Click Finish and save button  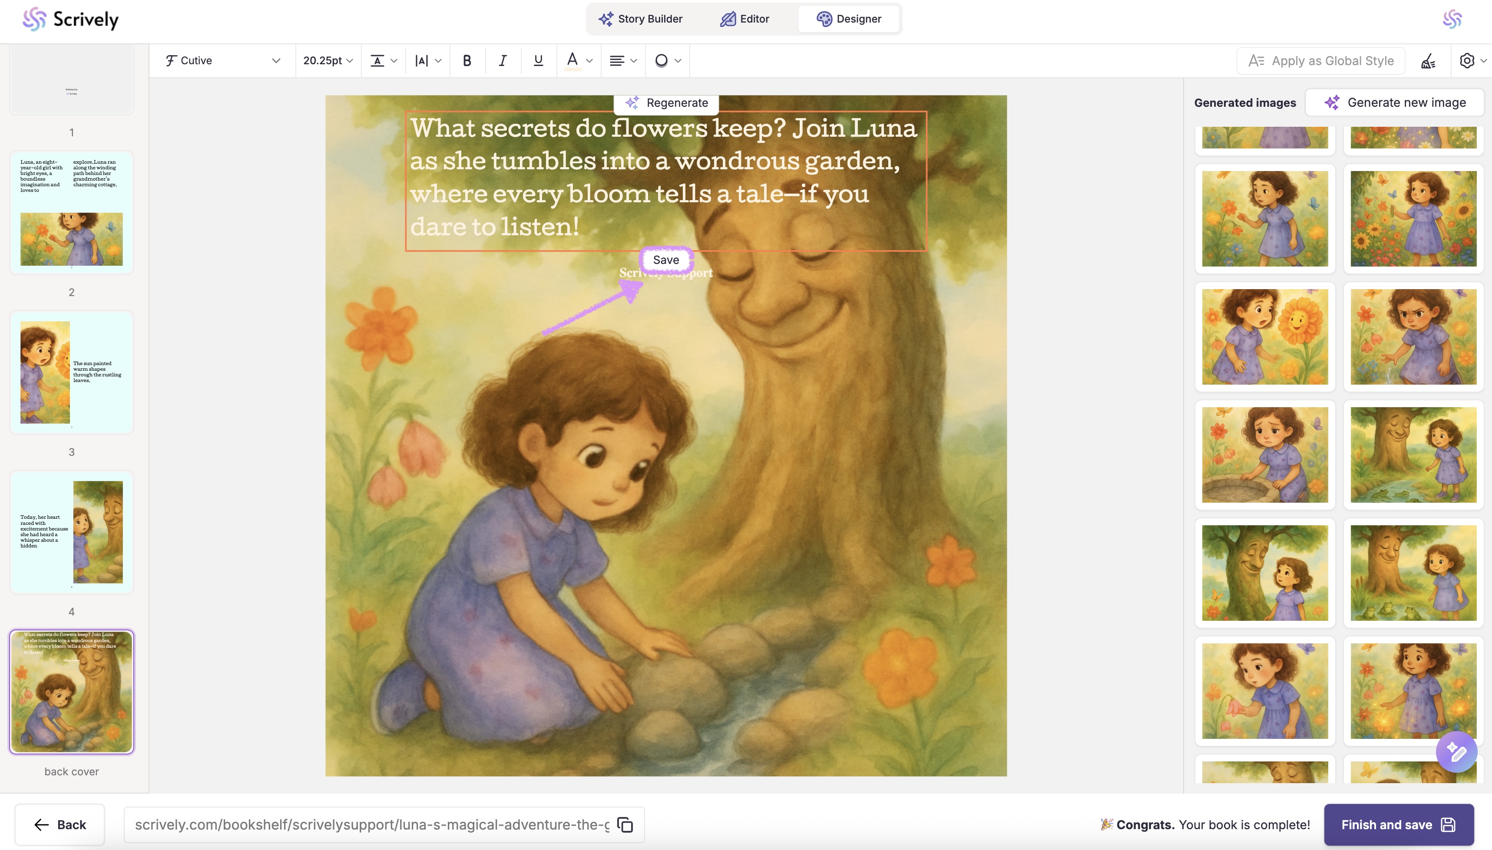(1398, 824)
